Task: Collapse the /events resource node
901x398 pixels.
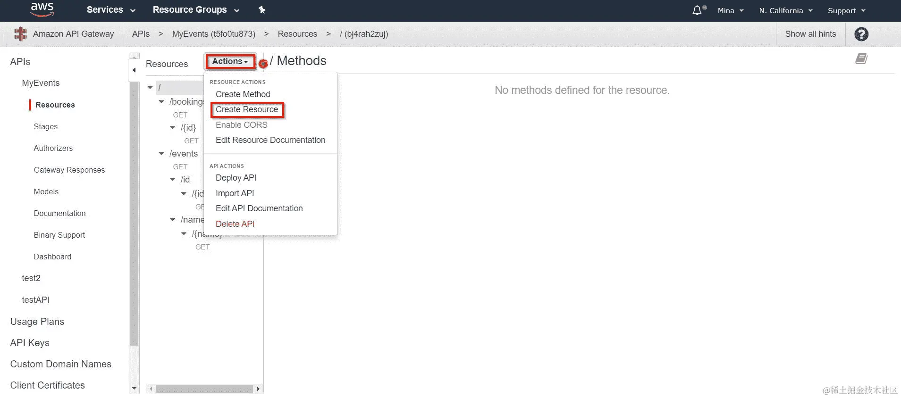Action: pyautogui.click(x=161, y=154)
